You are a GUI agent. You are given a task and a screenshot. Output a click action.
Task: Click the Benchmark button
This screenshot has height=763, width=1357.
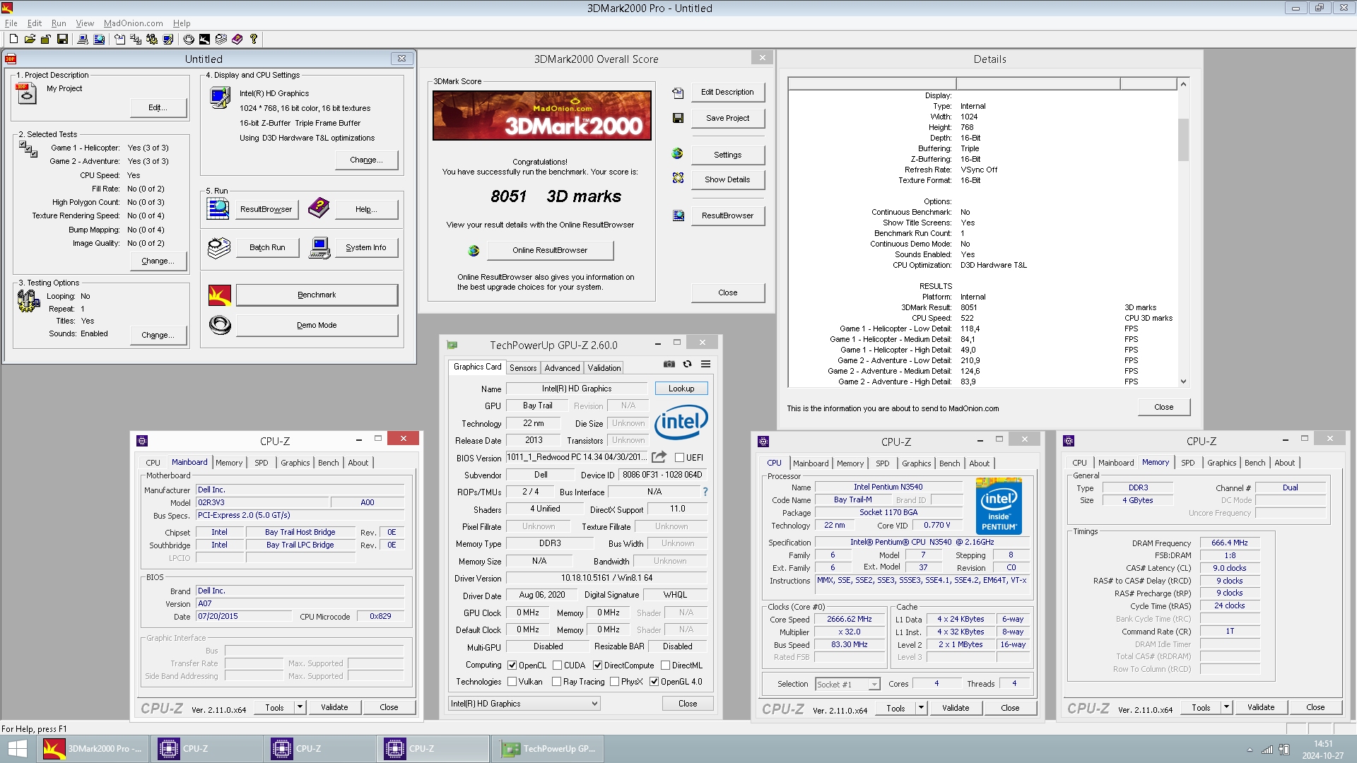[317, 295]
